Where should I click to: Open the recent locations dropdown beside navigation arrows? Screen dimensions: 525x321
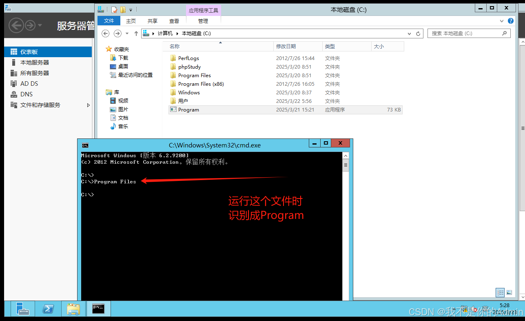point(126,33)
